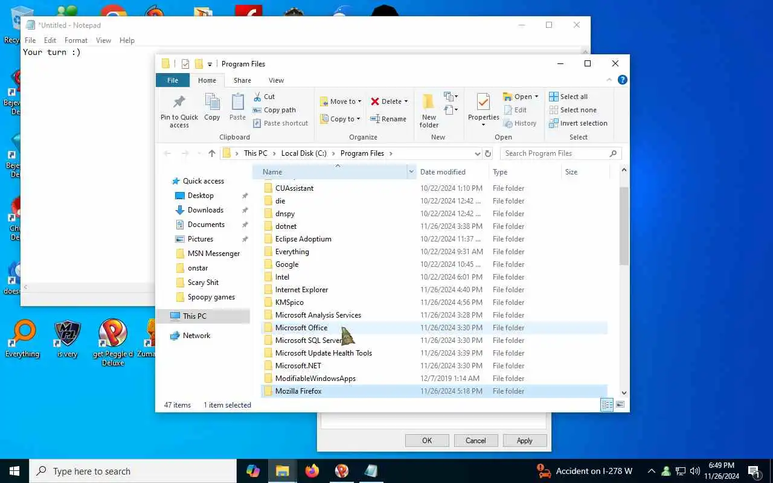Open Explorer Help question mark icon
Image resolution: width=773 pixels, height=483 pixels.
(x=623, y=80)
